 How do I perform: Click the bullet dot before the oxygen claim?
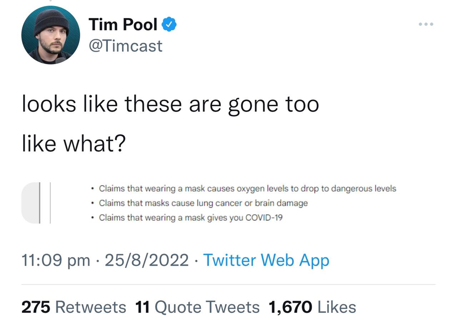coord(92,189)
